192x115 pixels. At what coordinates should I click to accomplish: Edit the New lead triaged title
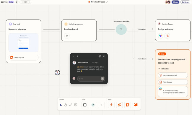coord(98,2)
